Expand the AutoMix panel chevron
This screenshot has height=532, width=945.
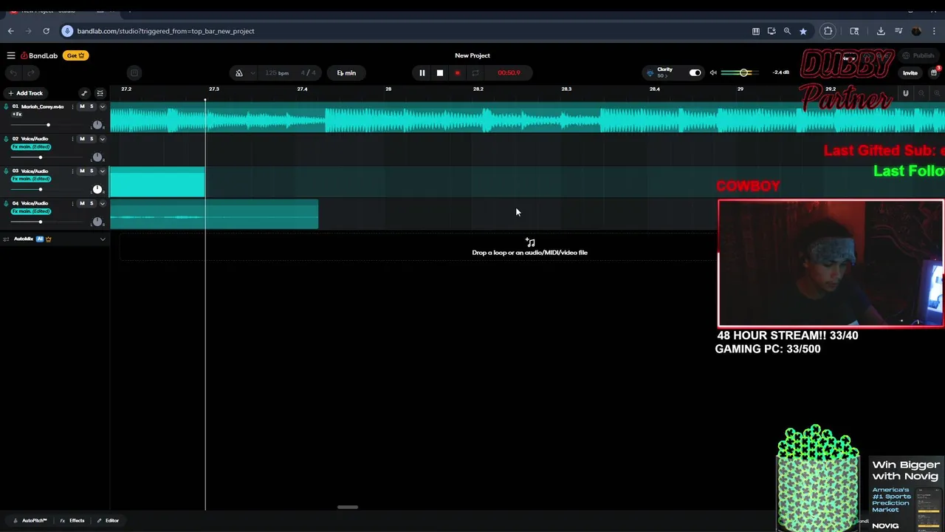point(103,239)
